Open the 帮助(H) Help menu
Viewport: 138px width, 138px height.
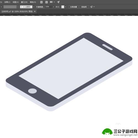pos(33,2)
